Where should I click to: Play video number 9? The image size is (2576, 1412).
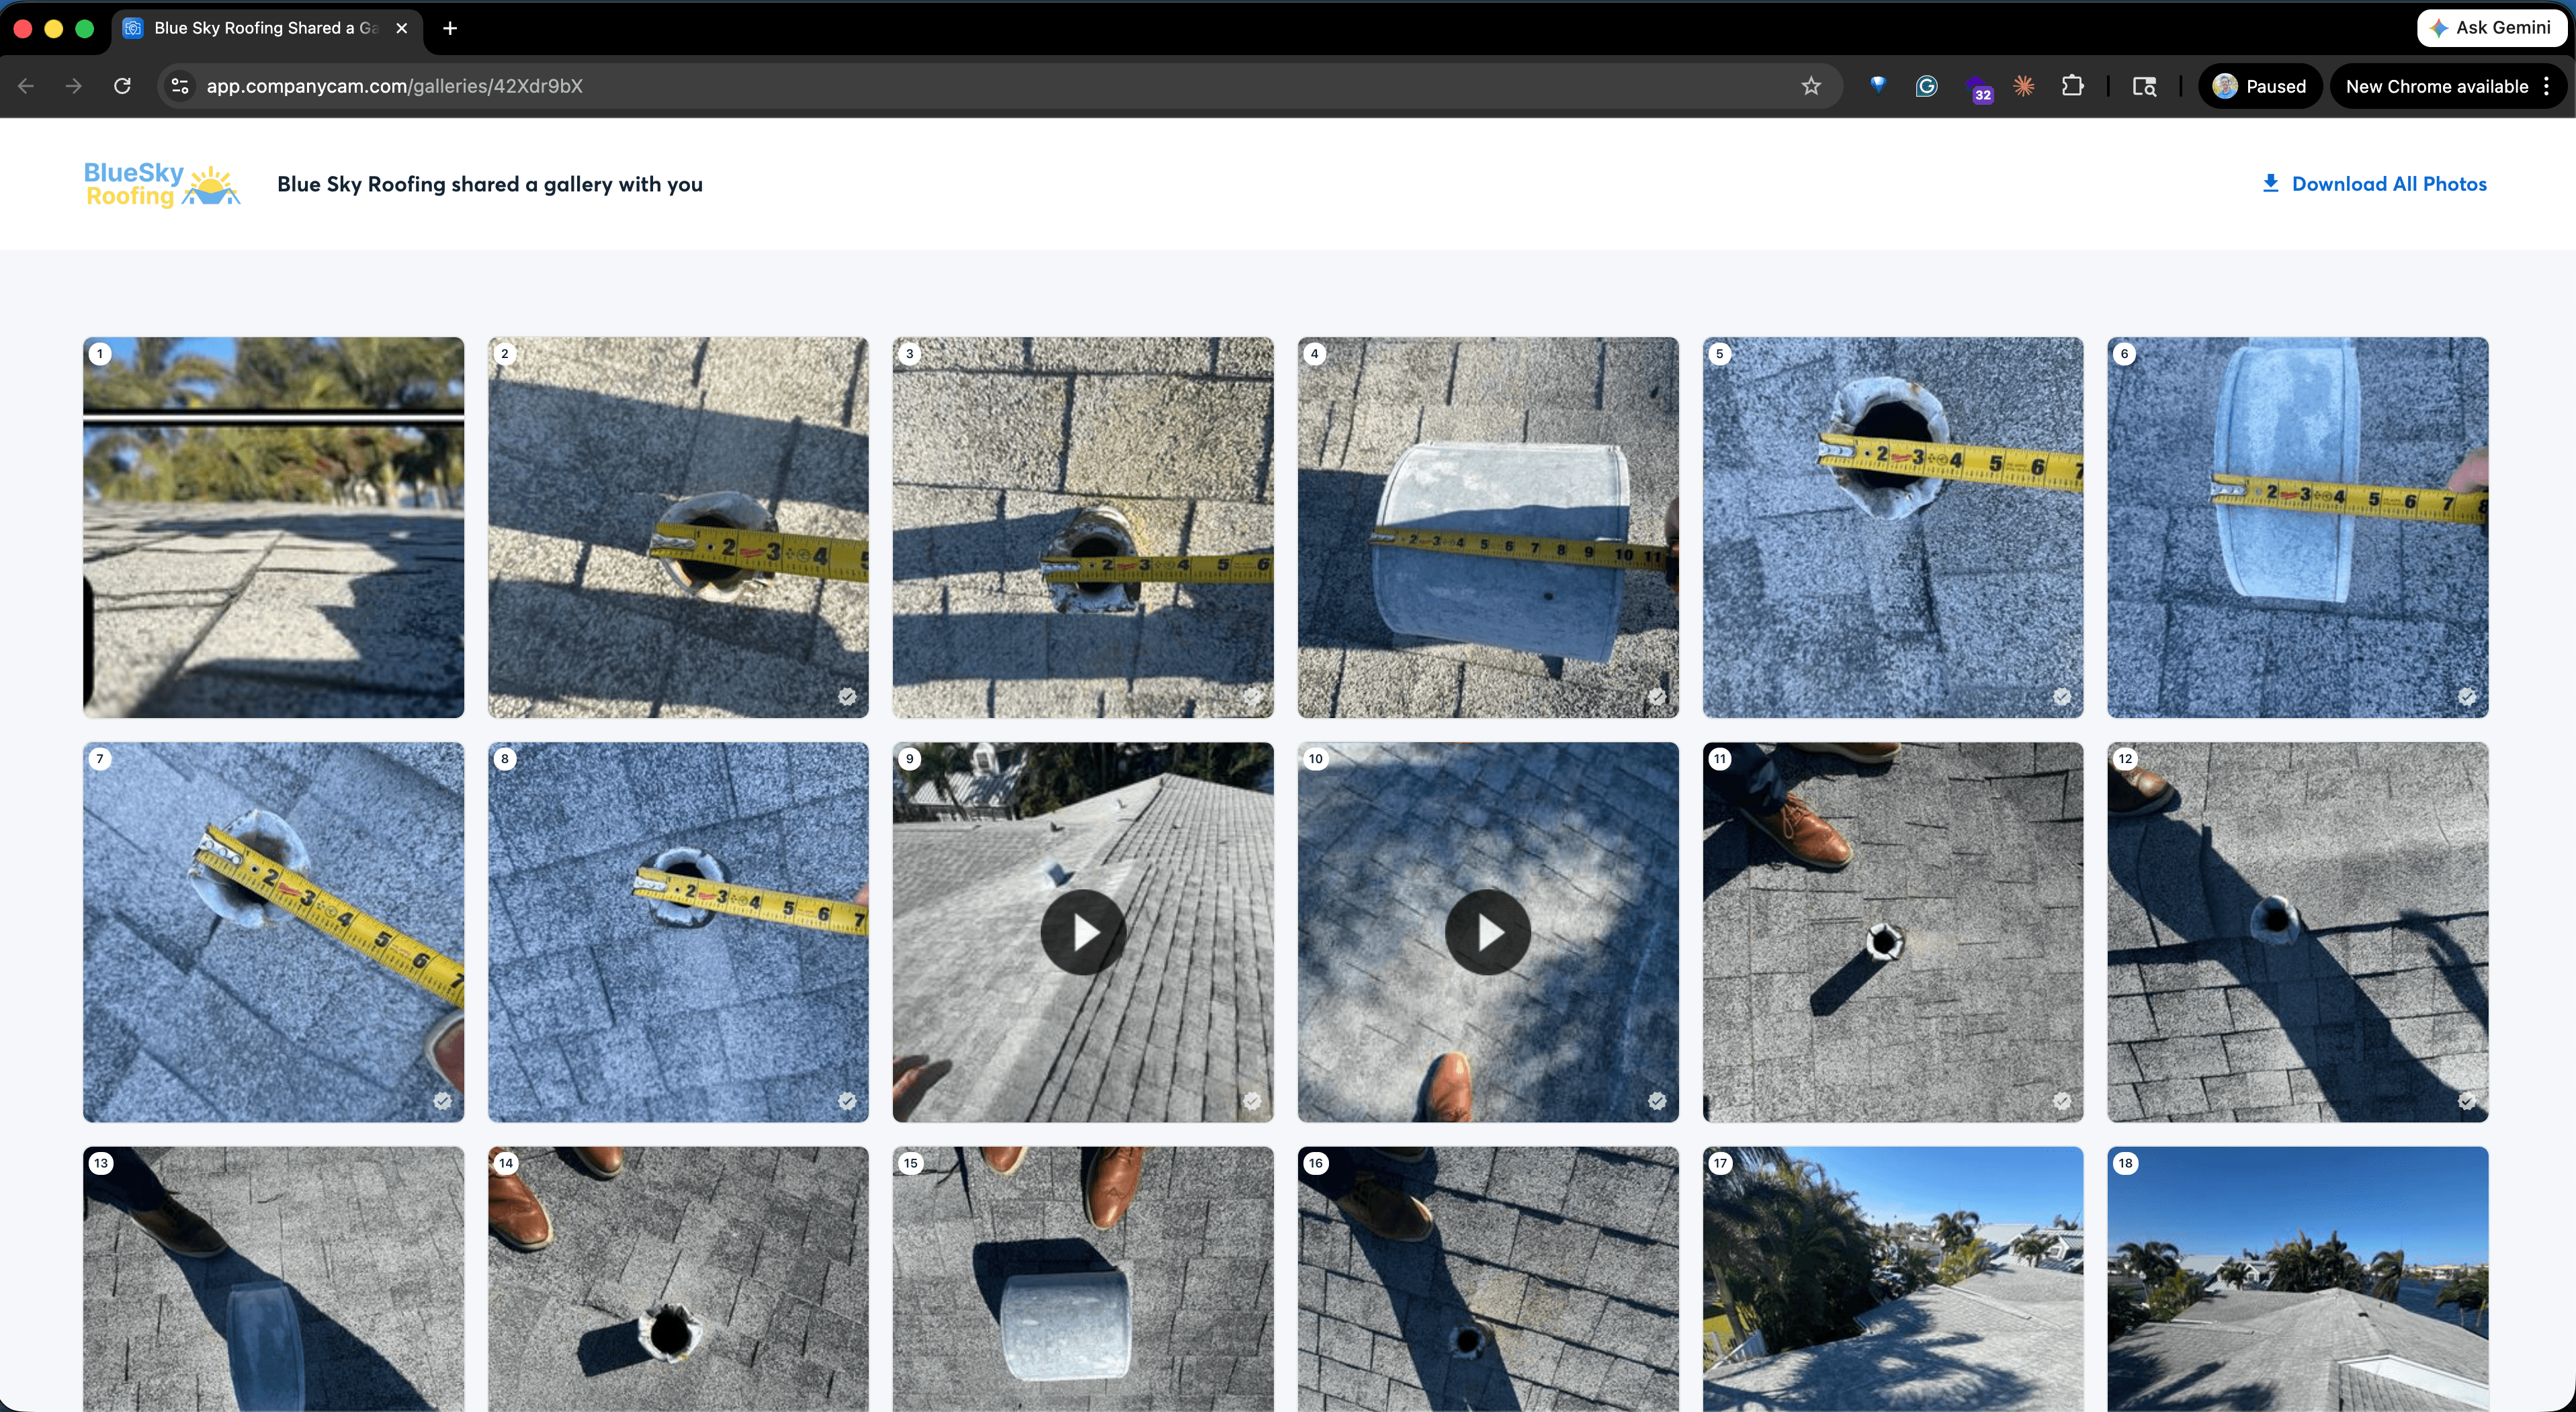point(1083,932)
